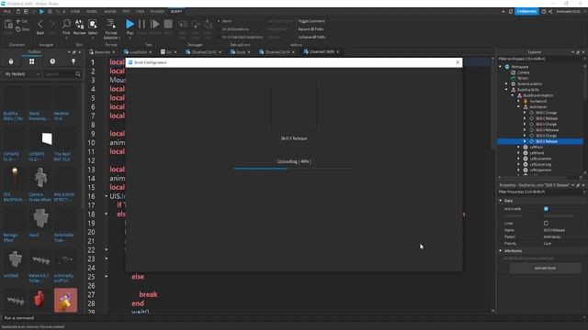Collapse the Workspace node in Explorer
588x330 pixels.
point(500,67)
